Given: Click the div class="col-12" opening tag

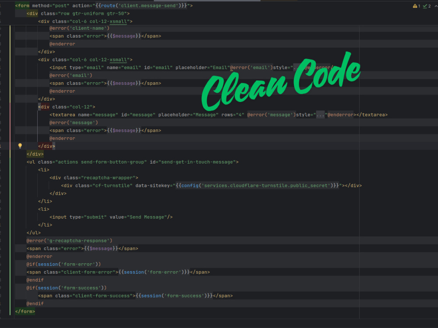Looking at the screenshot, I should 67,107.
